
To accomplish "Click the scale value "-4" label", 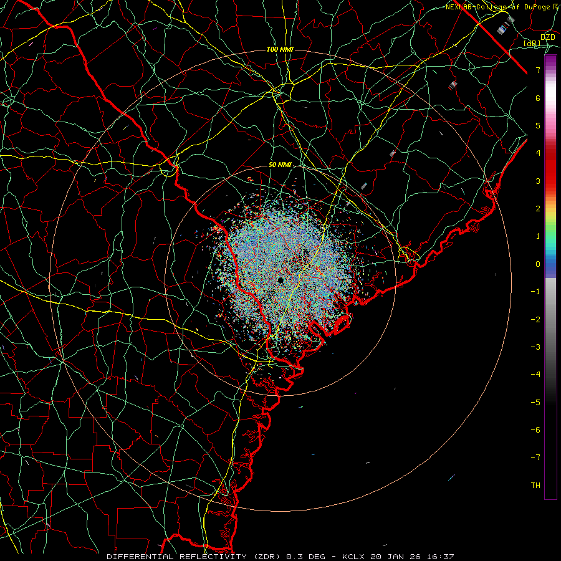I will [535, 375].
